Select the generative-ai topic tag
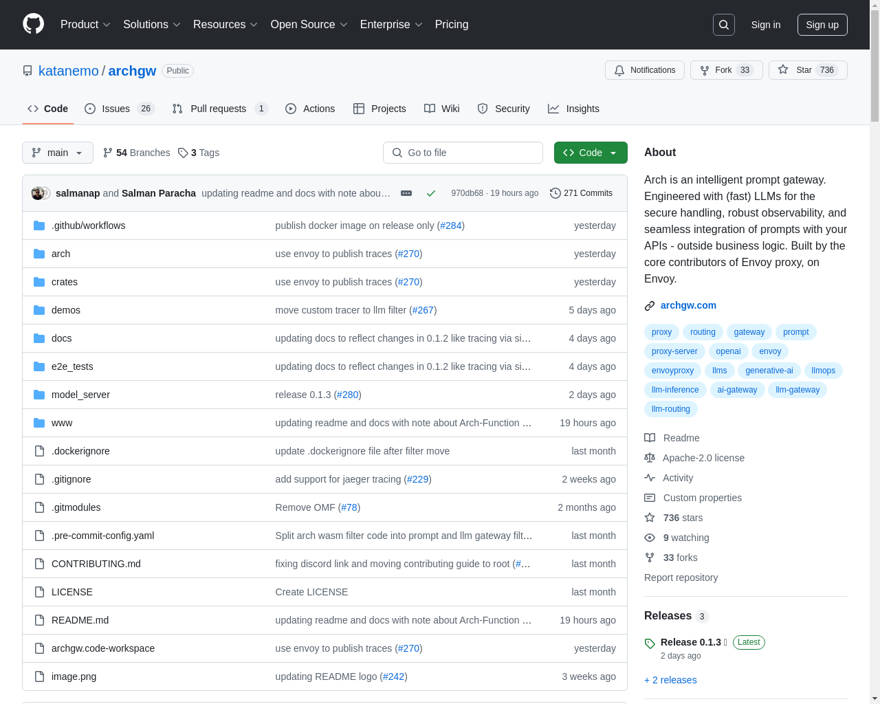Image resolution: width=880 pixels, height=704 pixels. click(769, 371)
